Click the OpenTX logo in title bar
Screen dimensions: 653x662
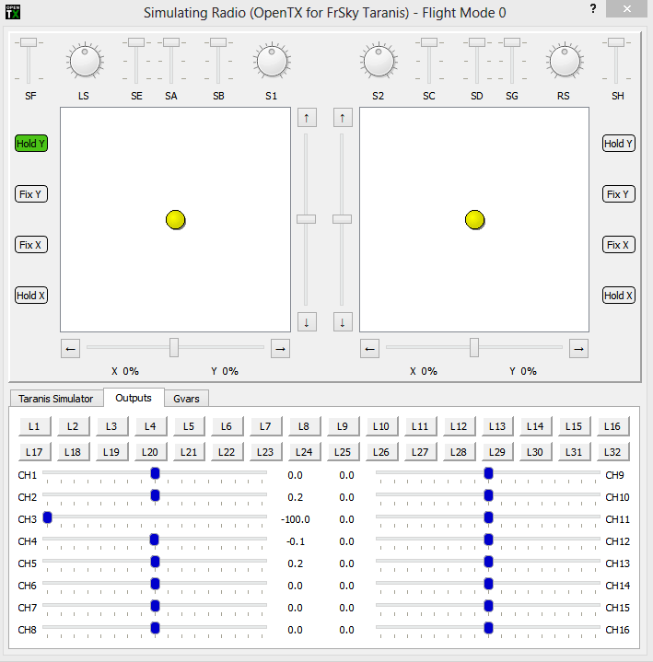(x=13, y=12)
